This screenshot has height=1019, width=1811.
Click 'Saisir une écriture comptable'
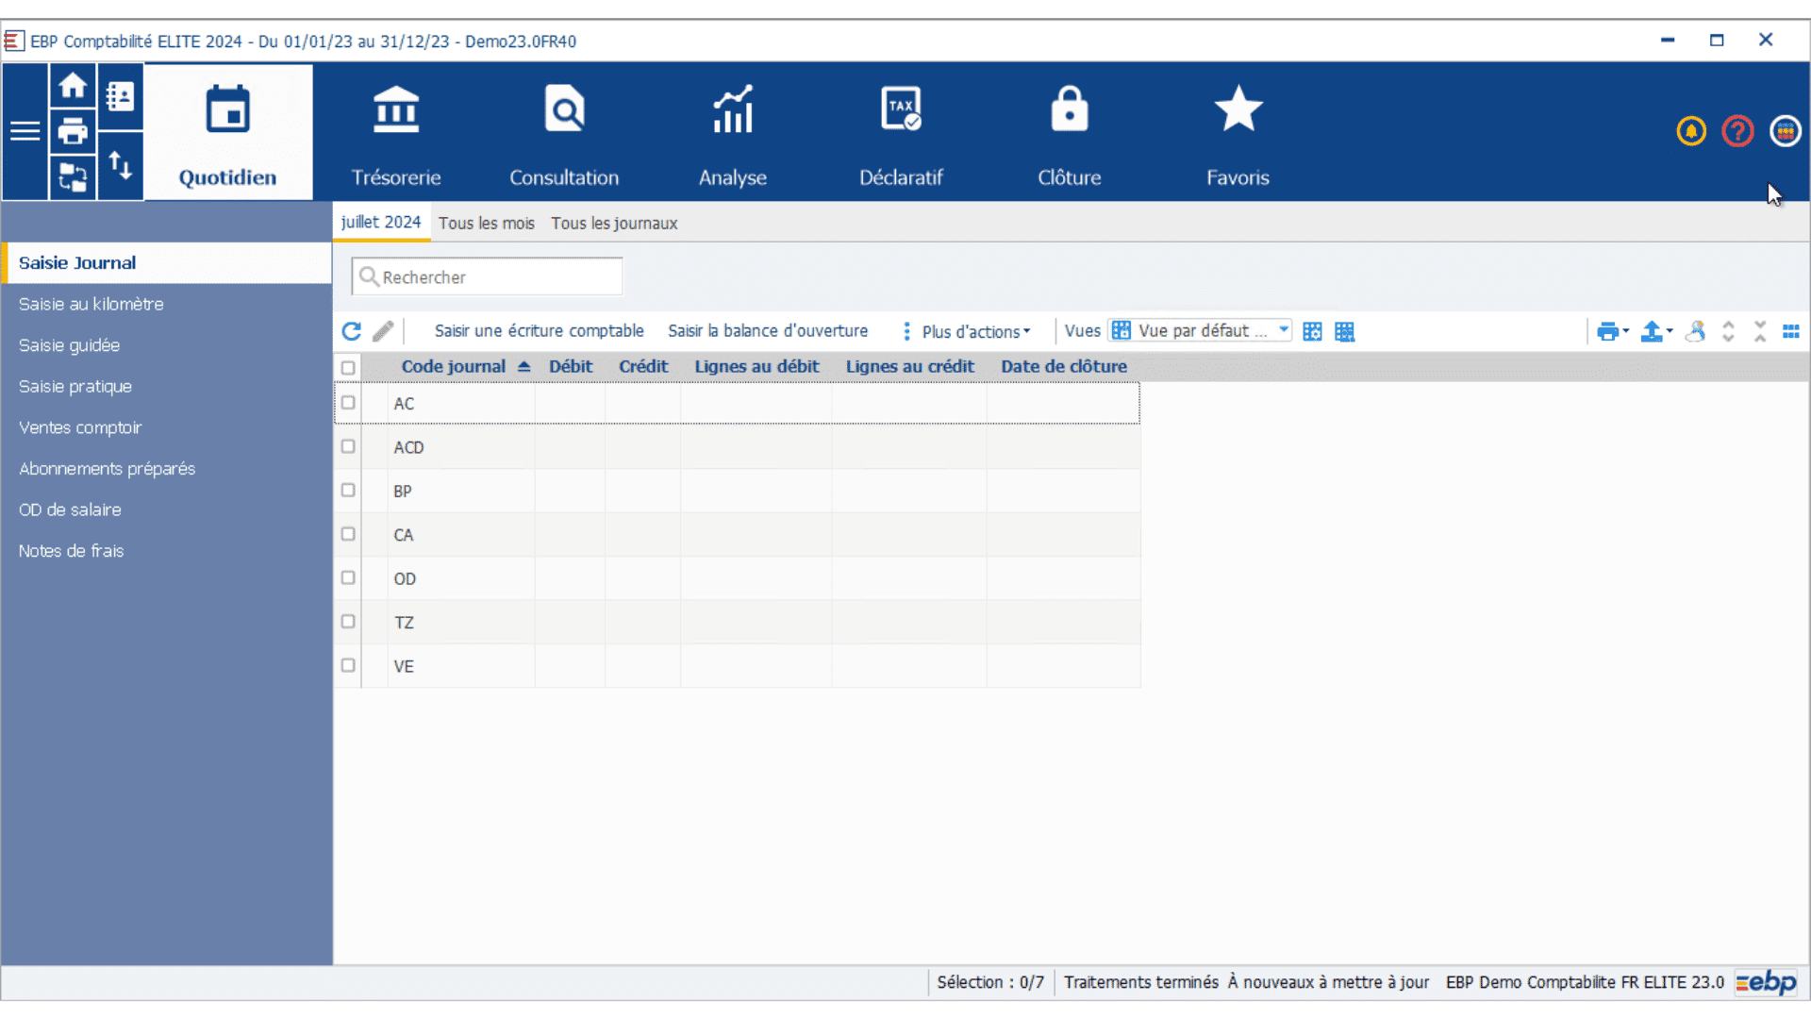point(539,331)
